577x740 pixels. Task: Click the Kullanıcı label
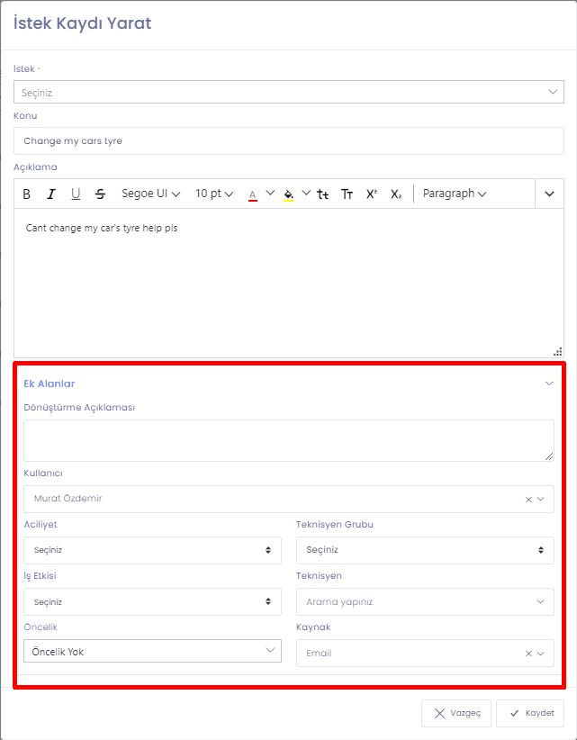pyautogui.click(x=43, y=474)
